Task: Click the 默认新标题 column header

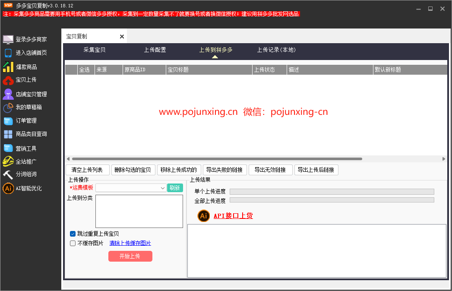Action: pos(410,70)
